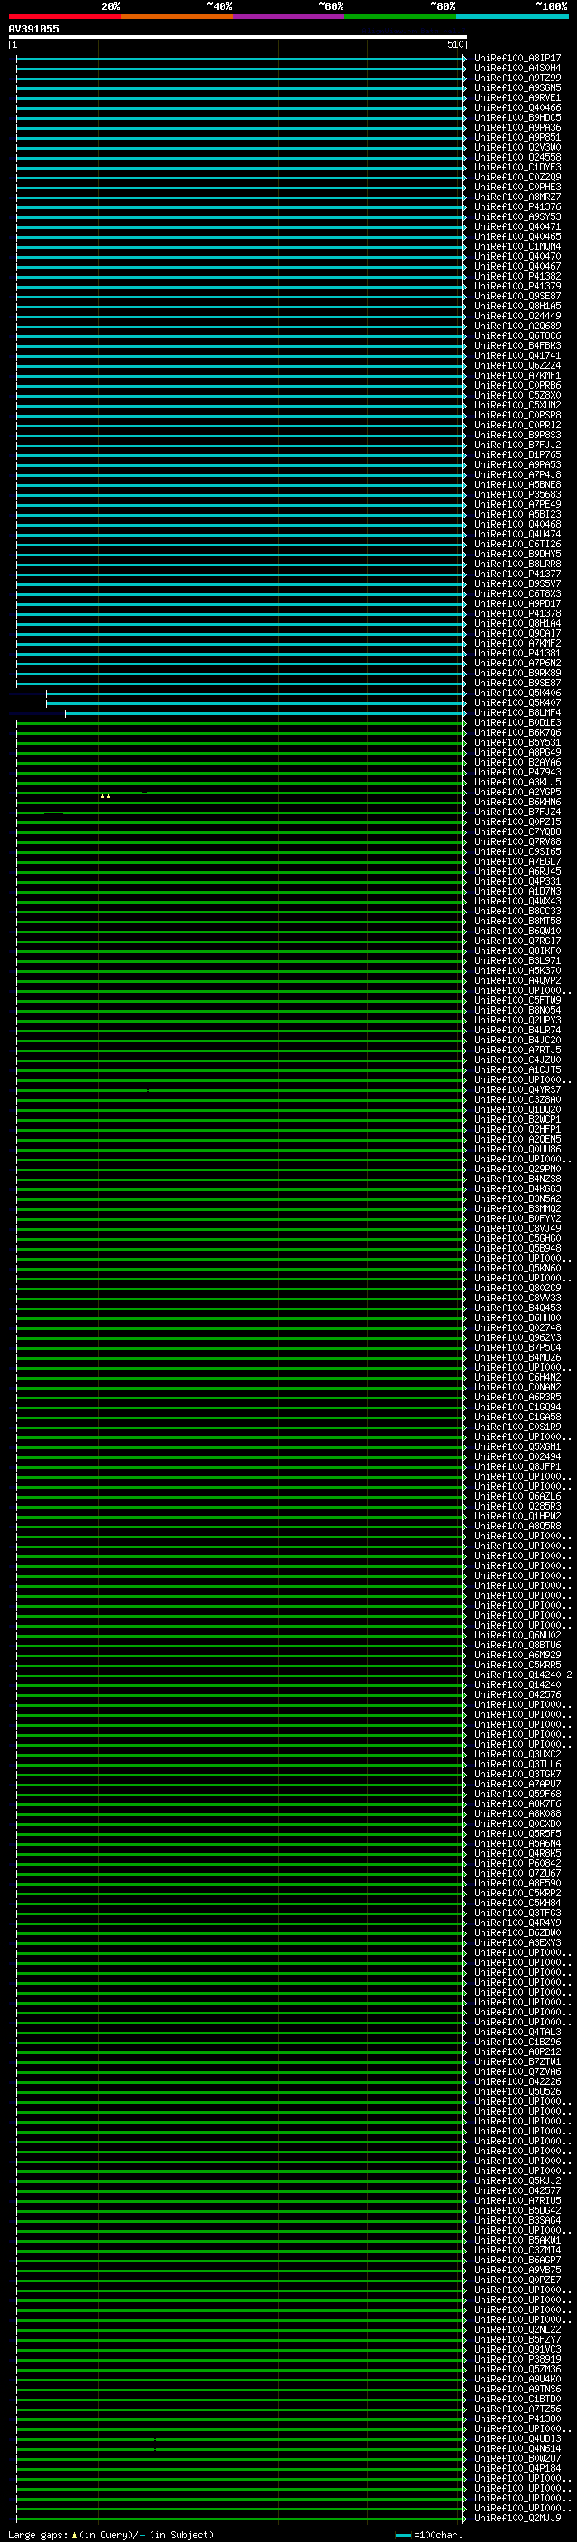Click the cyan ~100% identity legend segment
The height and width of the screenshot is (2542, 577).
(x=513, y=16)
